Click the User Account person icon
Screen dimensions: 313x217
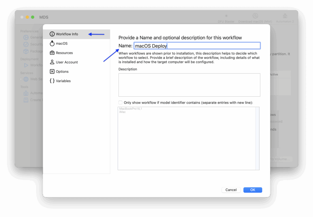[52, 62]
